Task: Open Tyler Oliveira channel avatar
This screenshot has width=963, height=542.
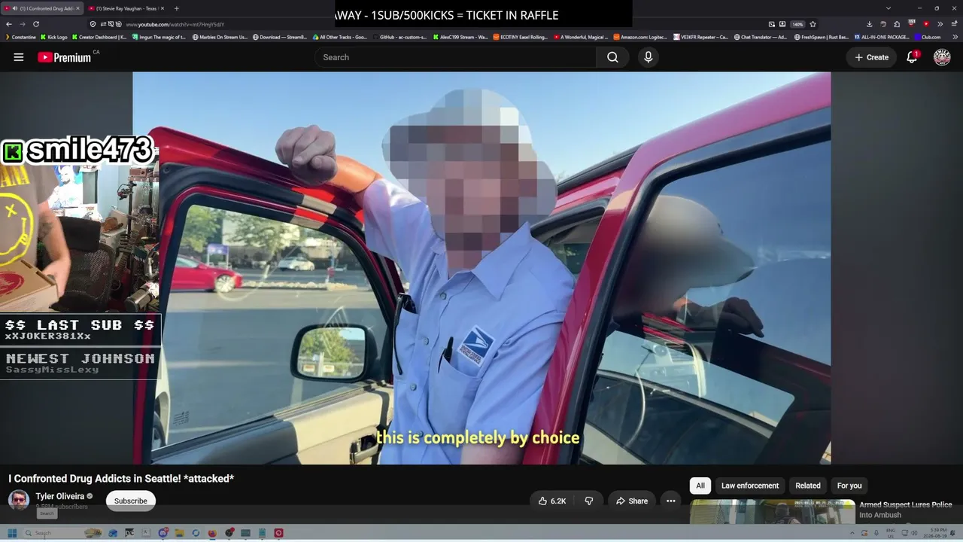Action: coord(19,500)
